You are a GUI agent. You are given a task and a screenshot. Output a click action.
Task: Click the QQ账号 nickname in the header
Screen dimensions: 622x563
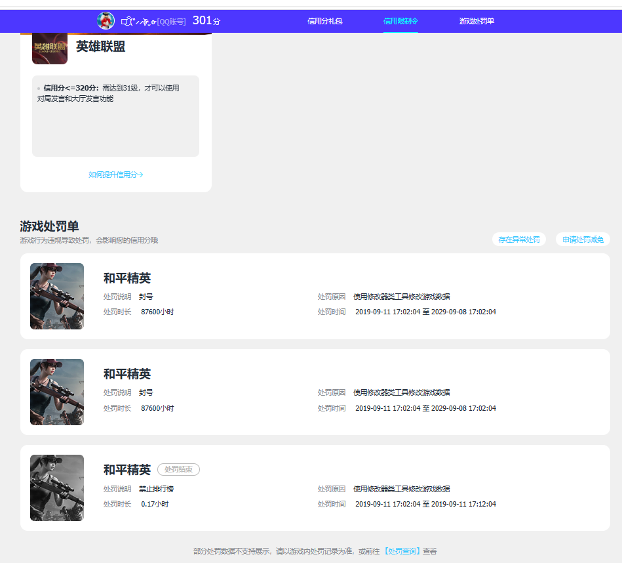pyautogui.click(x=153, y=22)
